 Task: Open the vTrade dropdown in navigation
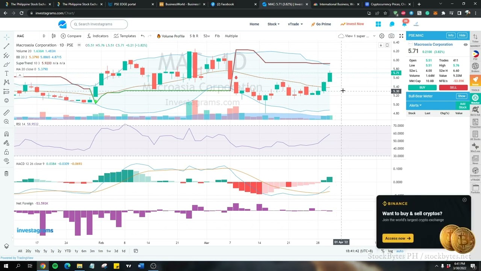point(295,24)
